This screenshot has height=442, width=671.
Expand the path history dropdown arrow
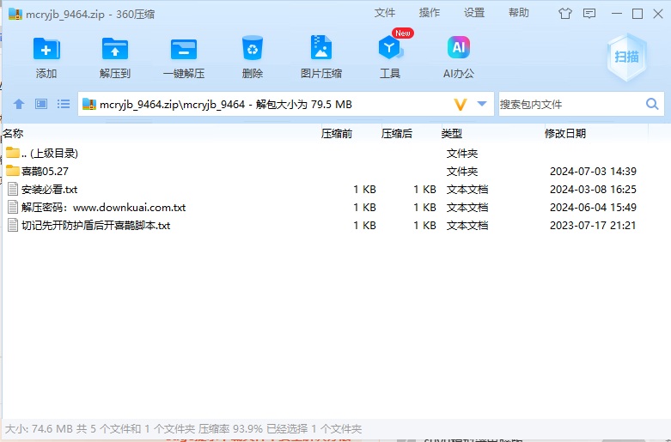(x=482, y=104)
